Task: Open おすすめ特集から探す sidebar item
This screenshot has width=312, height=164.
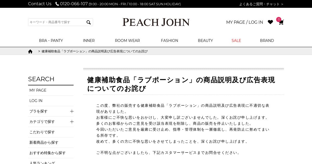Action: pos(51,153)
